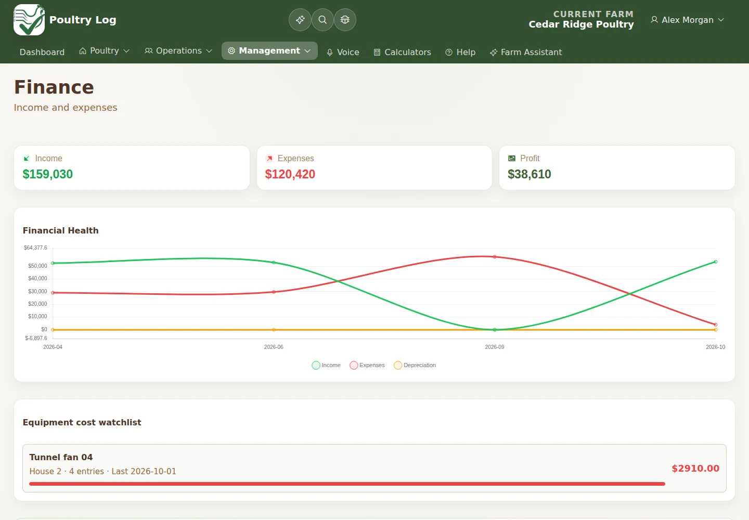The height and width of the screenshot is (520, 749).
Task: Click the 'Finance' page heading
Action: point(54,87)
